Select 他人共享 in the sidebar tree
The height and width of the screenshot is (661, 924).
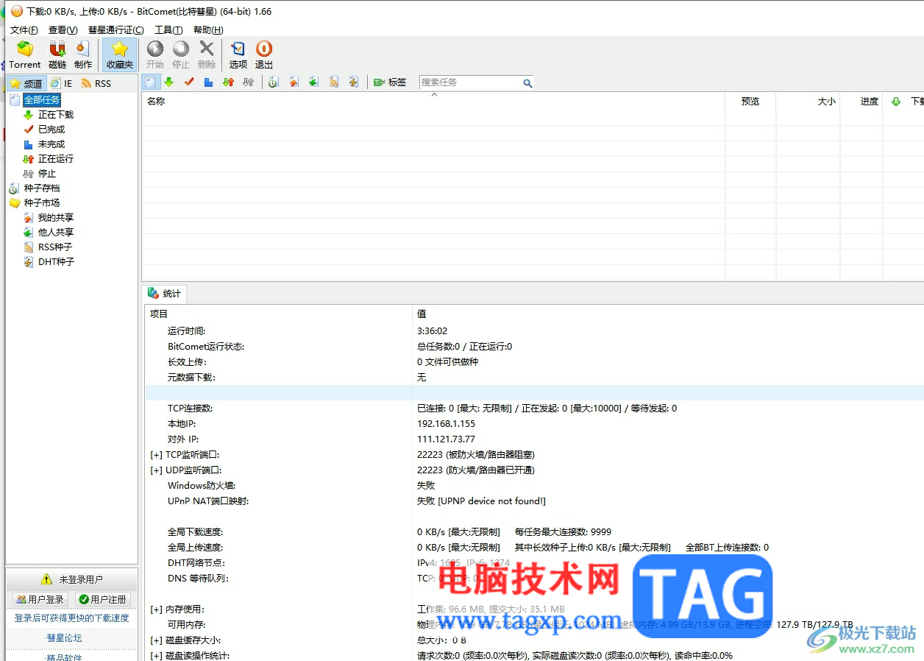56,233
